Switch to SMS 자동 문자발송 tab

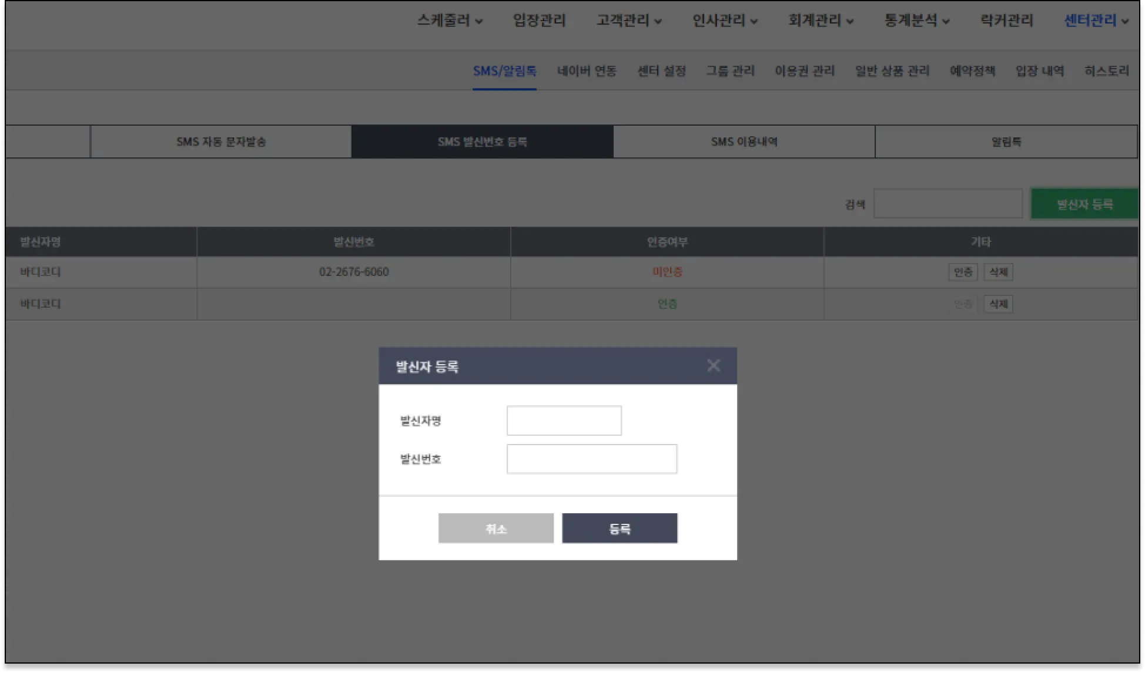pos(221,142)
